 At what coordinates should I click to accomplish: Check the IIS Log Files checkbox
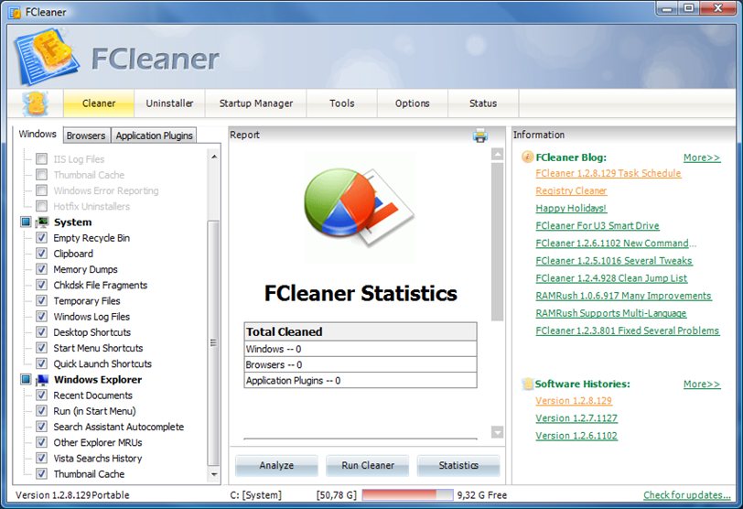(x=42, y=158)
